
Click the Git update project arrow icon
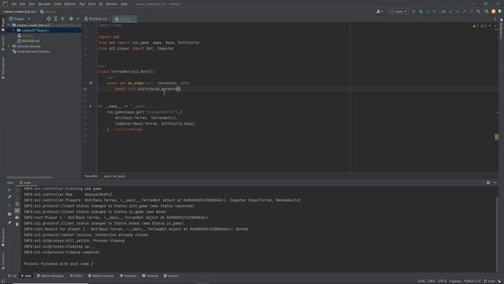(x=450, y=11)
